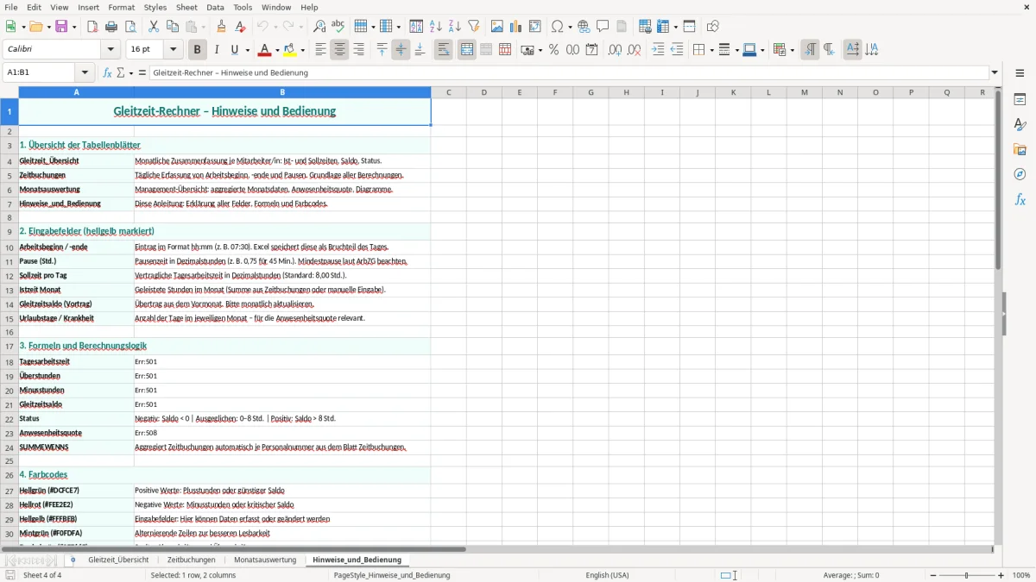1036x582 pixels.
Task: Click the Save document icon
Action: [x=61, y=27]
